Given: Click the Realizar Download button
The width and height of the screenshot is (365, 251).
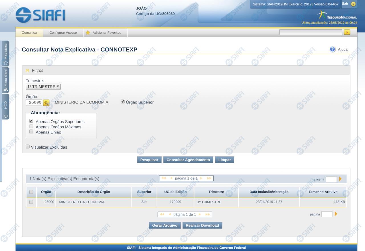Looking at the screenshot, I should (x=202, y=226).
